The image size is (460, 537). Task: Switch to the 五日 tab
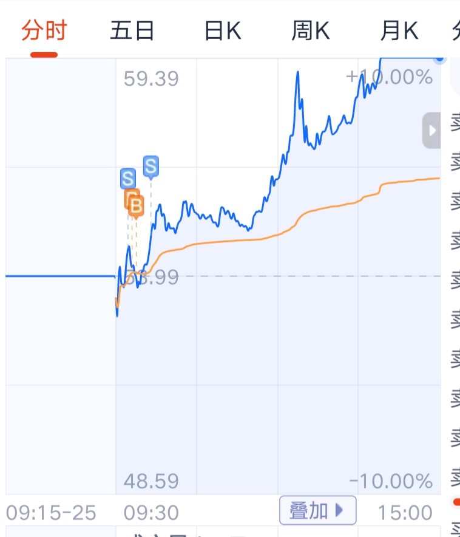click(132, 30)
